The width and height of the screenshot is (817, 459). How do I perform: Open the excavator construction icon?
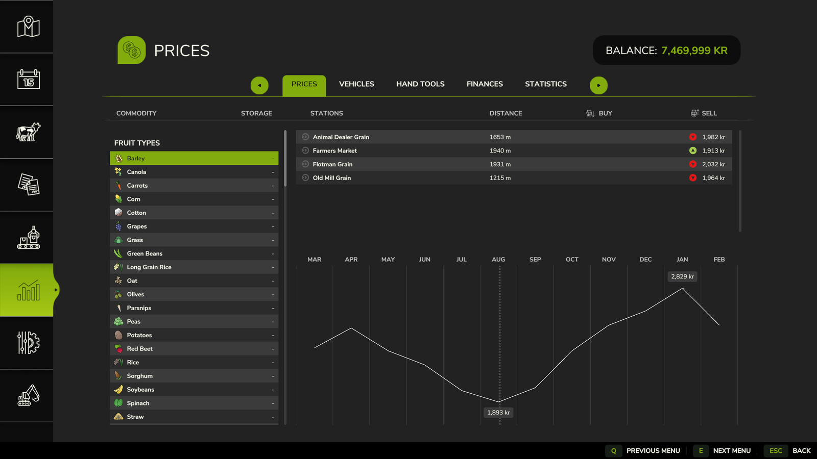[x=28, y=396]
